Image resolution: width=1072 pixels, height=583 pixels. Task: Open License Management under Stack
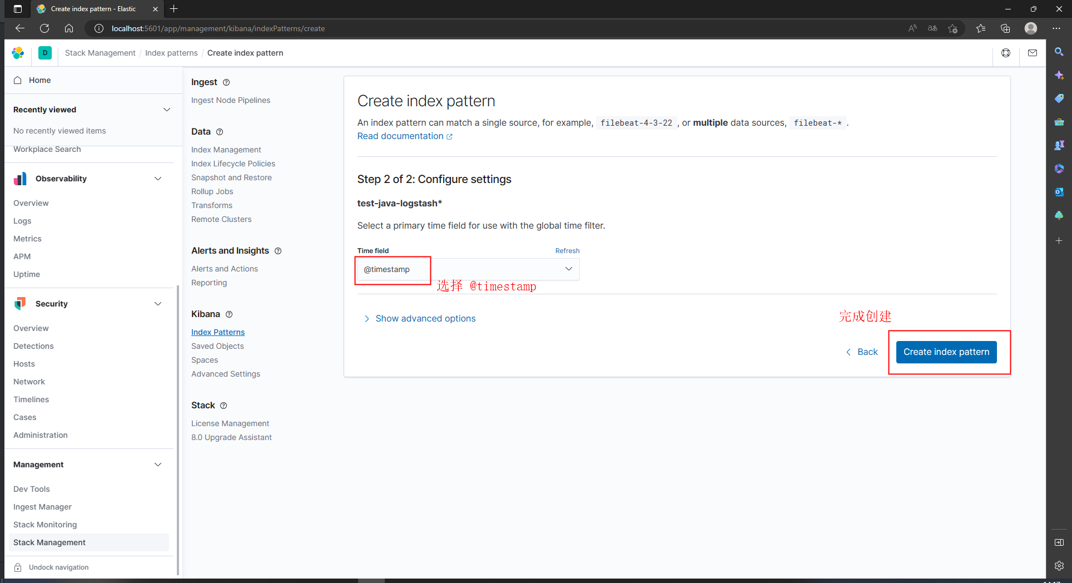click(230, 423)
